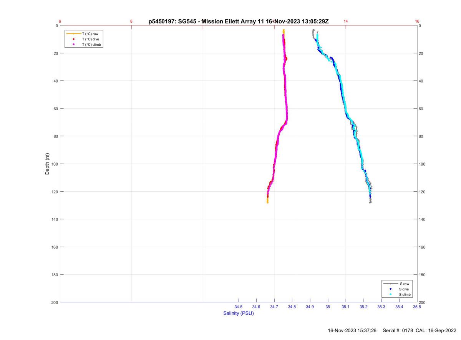
Task: Click the 35.4 salinity tick label
Action: (399, 307)
